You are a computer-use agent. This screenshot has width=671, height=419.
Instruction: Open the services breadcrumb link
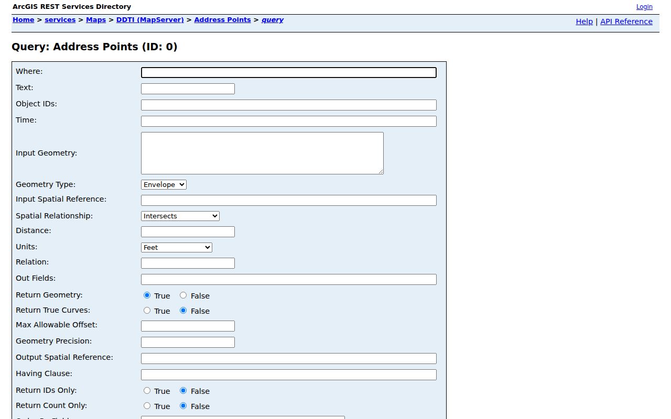(x=60, y=20)
